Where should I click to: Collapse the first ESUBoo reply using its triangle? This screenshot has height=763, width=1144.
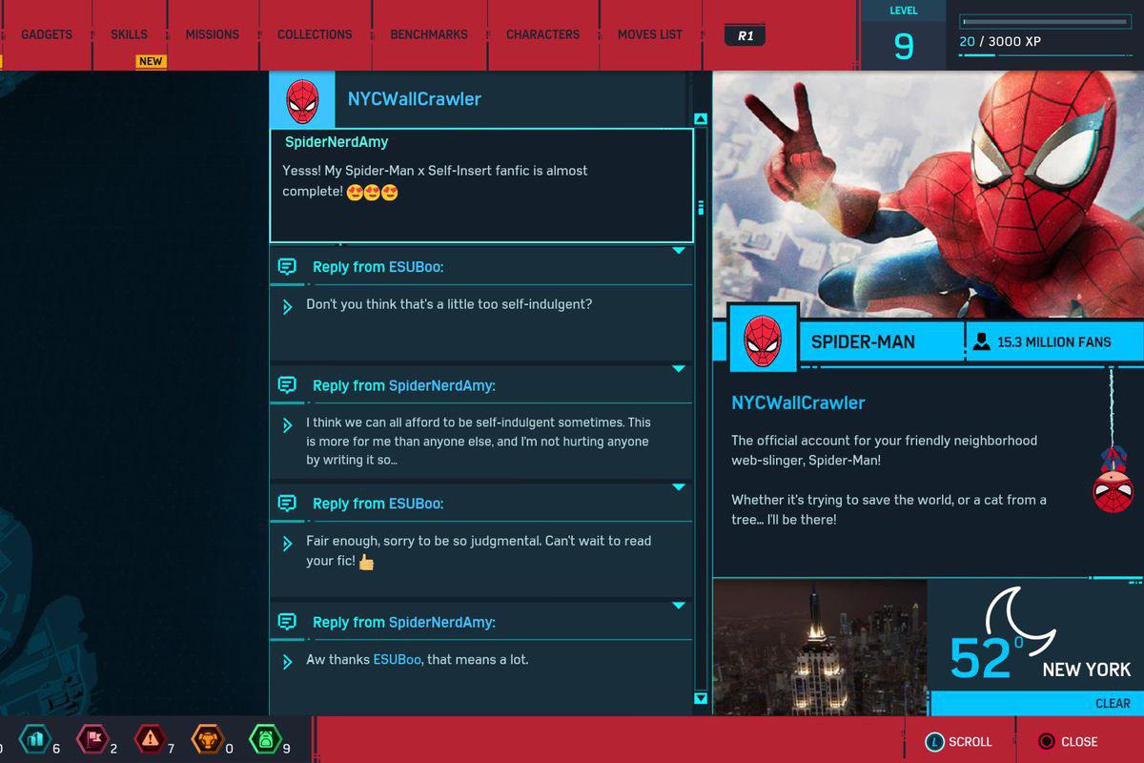pyautogui.click(x=679, y=251)
